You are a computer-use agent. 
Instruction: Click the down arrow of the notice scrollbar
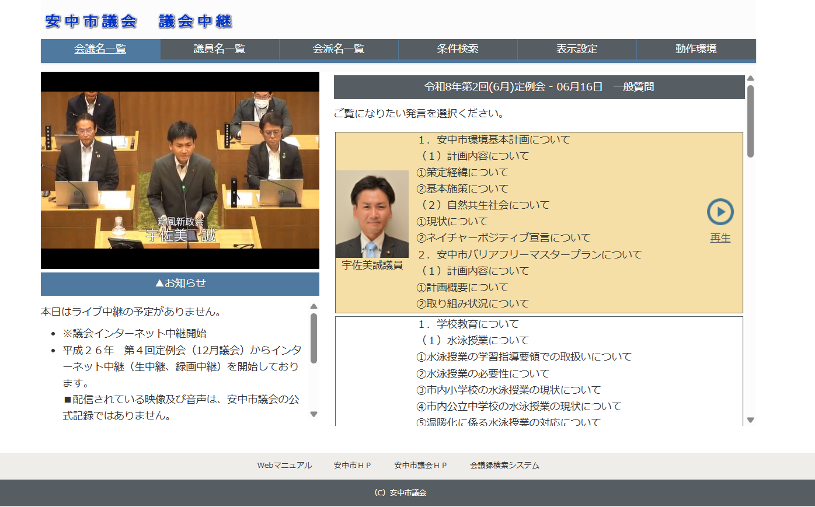(x=314, y=414)
